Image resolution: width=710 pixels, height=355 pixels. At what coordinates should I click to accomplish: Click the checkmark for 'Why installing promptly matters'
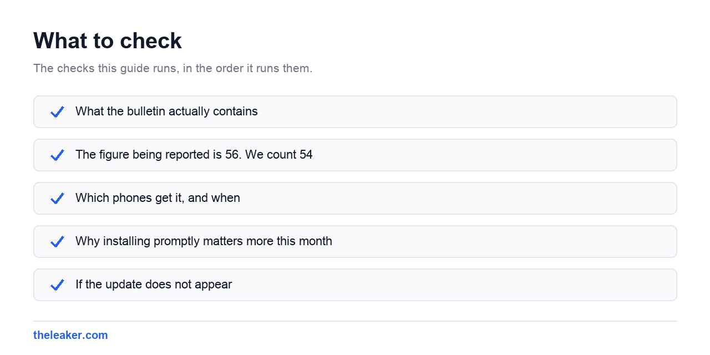57,241
